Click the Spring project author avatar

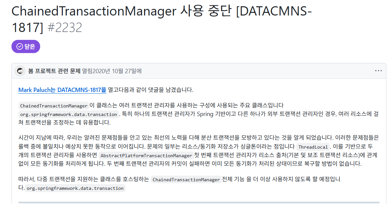pos(20,71)
